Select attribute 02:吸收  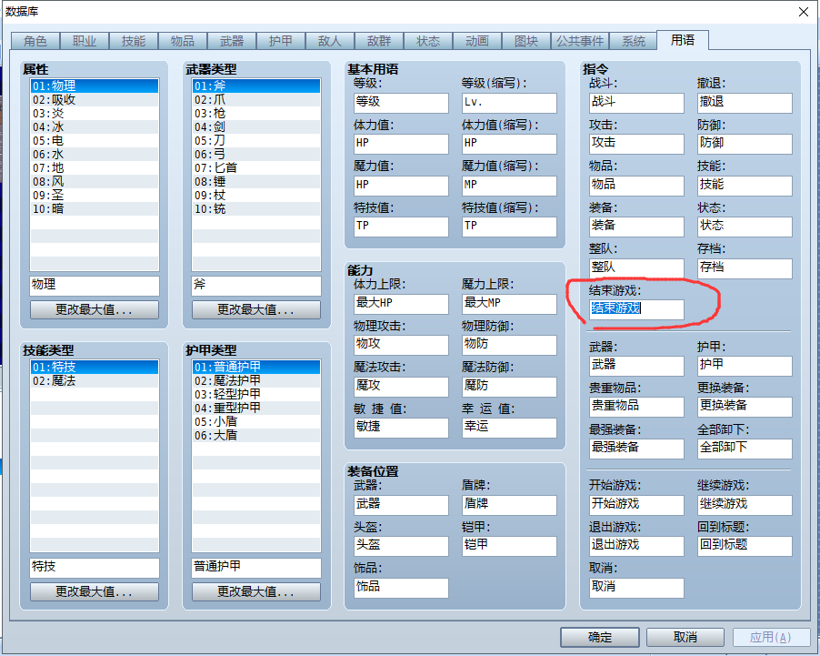(95, 99)
